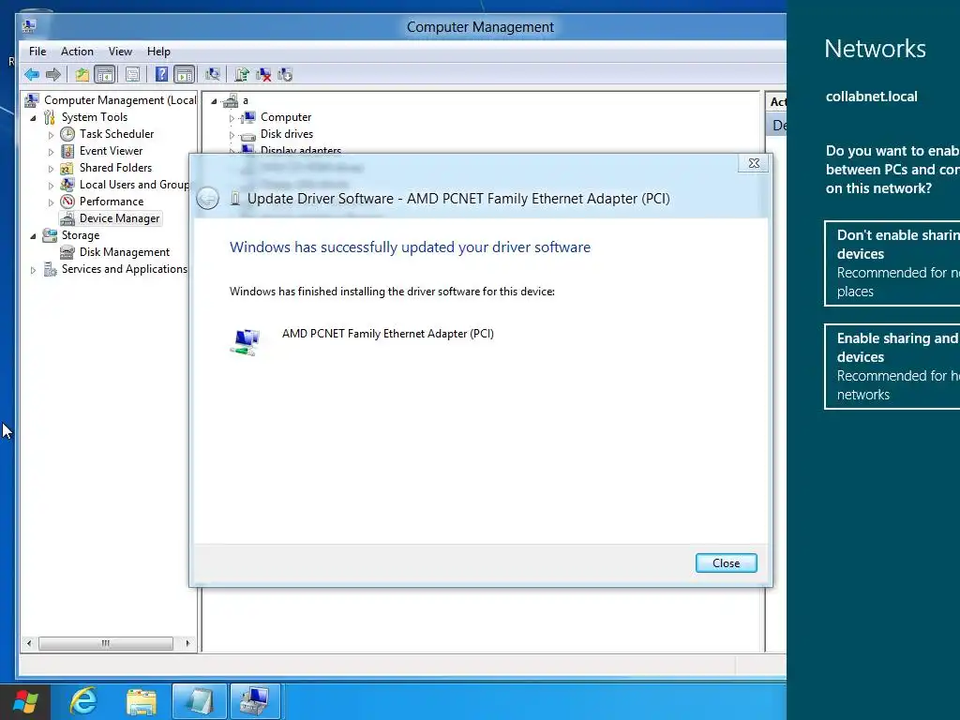The image size is (960, 720).
Task: Click 'AMD PCNET Family Ethernet Adapter (PCI)' device name
Action: point(387,334)
